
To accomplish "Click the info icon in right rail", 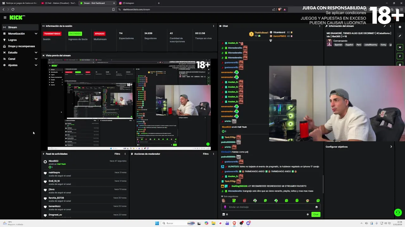I will [400, 27].
